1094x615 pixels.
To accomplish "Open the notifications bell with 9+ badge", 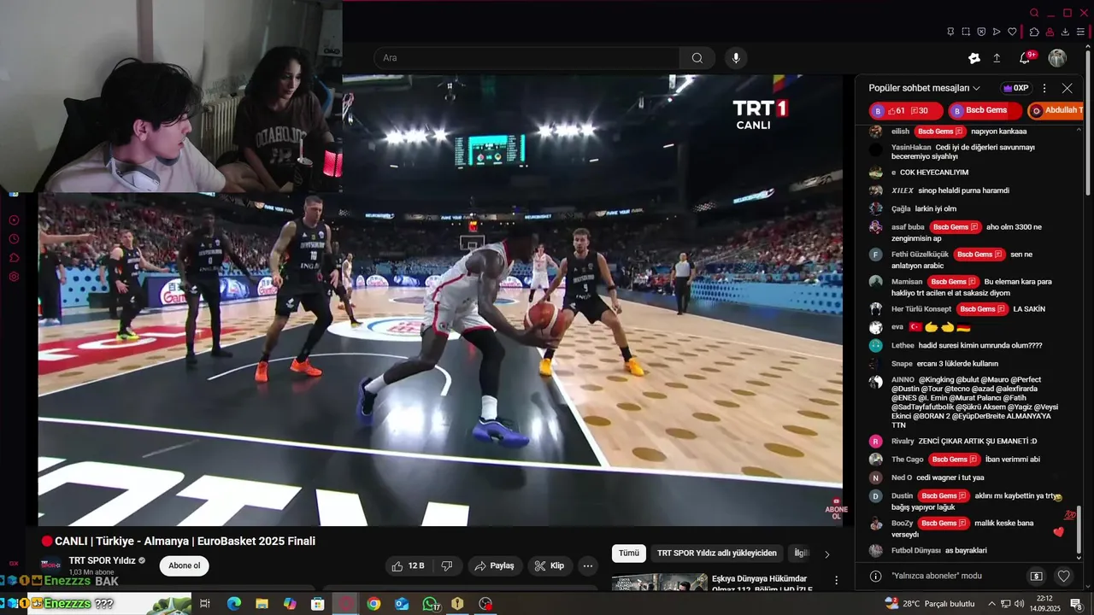I will 1025,58.
